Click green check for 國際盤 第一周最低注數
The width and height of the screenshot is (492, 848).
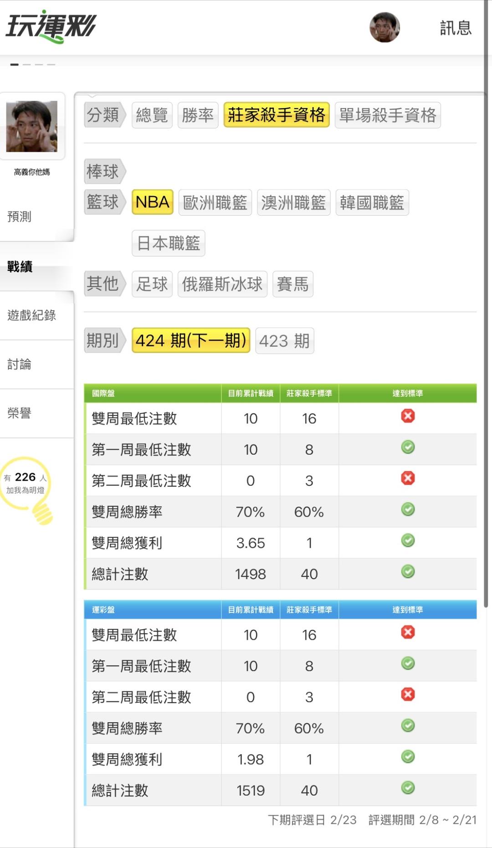408,447
